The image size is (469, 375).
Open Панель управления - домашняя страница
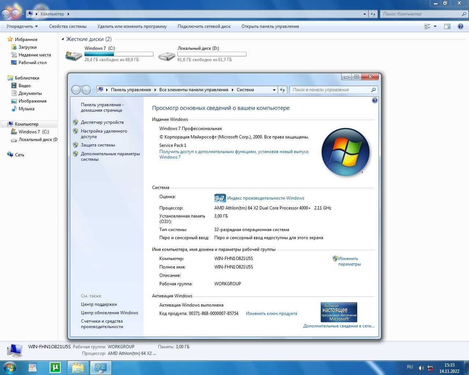coord(102,107)
